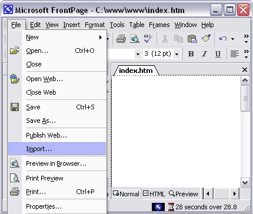Open the font name dropdown arrow

pos(138,54)
